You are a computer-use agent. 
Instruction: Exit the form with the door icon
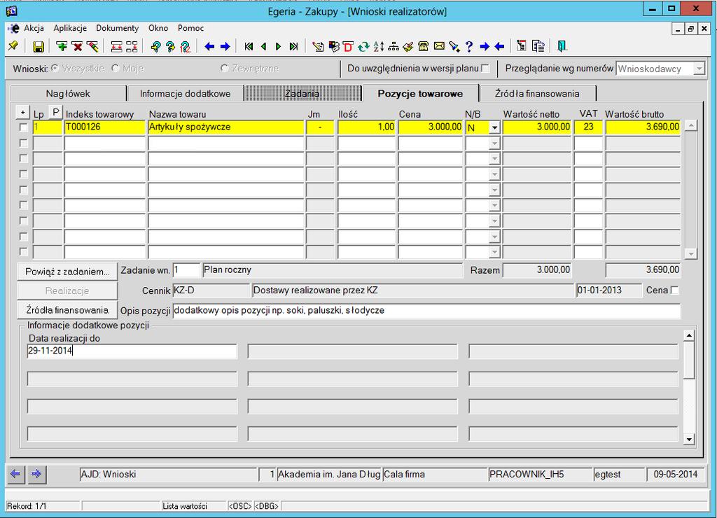(562, 46)
